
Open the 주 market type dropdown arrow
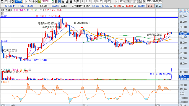coord(9,1)
